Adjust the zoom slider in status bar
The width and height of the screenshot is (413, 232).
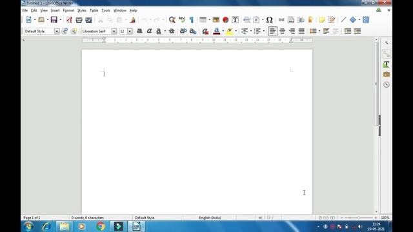point(359,218)
